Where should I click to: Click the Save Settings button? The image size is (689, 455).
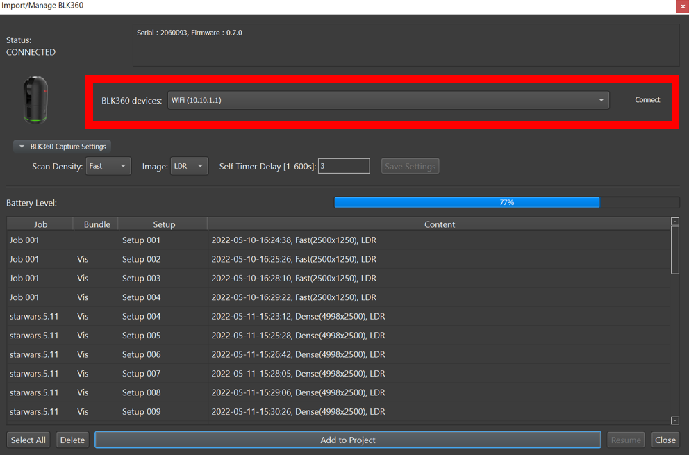(x=410, y=166)
